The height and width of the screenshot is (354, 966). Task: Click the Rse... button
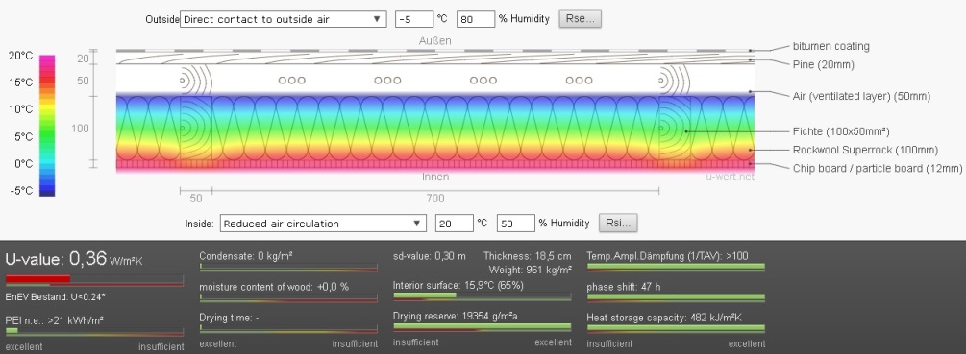pos(580,19)
